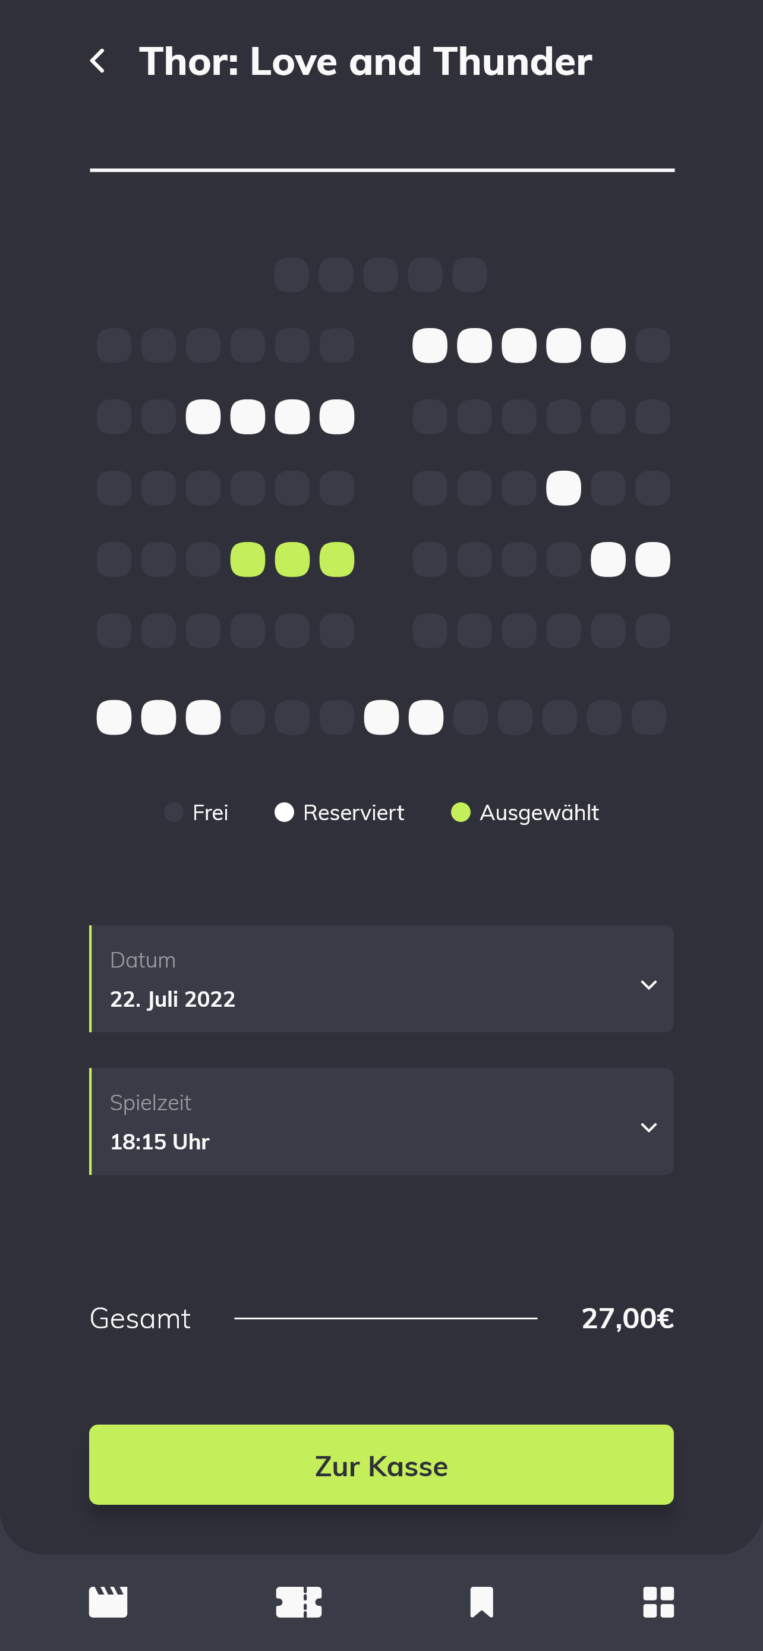The width and height of the screenshot is (763, 1651).
Task: Deselect the first green selected seat
Action: click(x=247, y=559)
